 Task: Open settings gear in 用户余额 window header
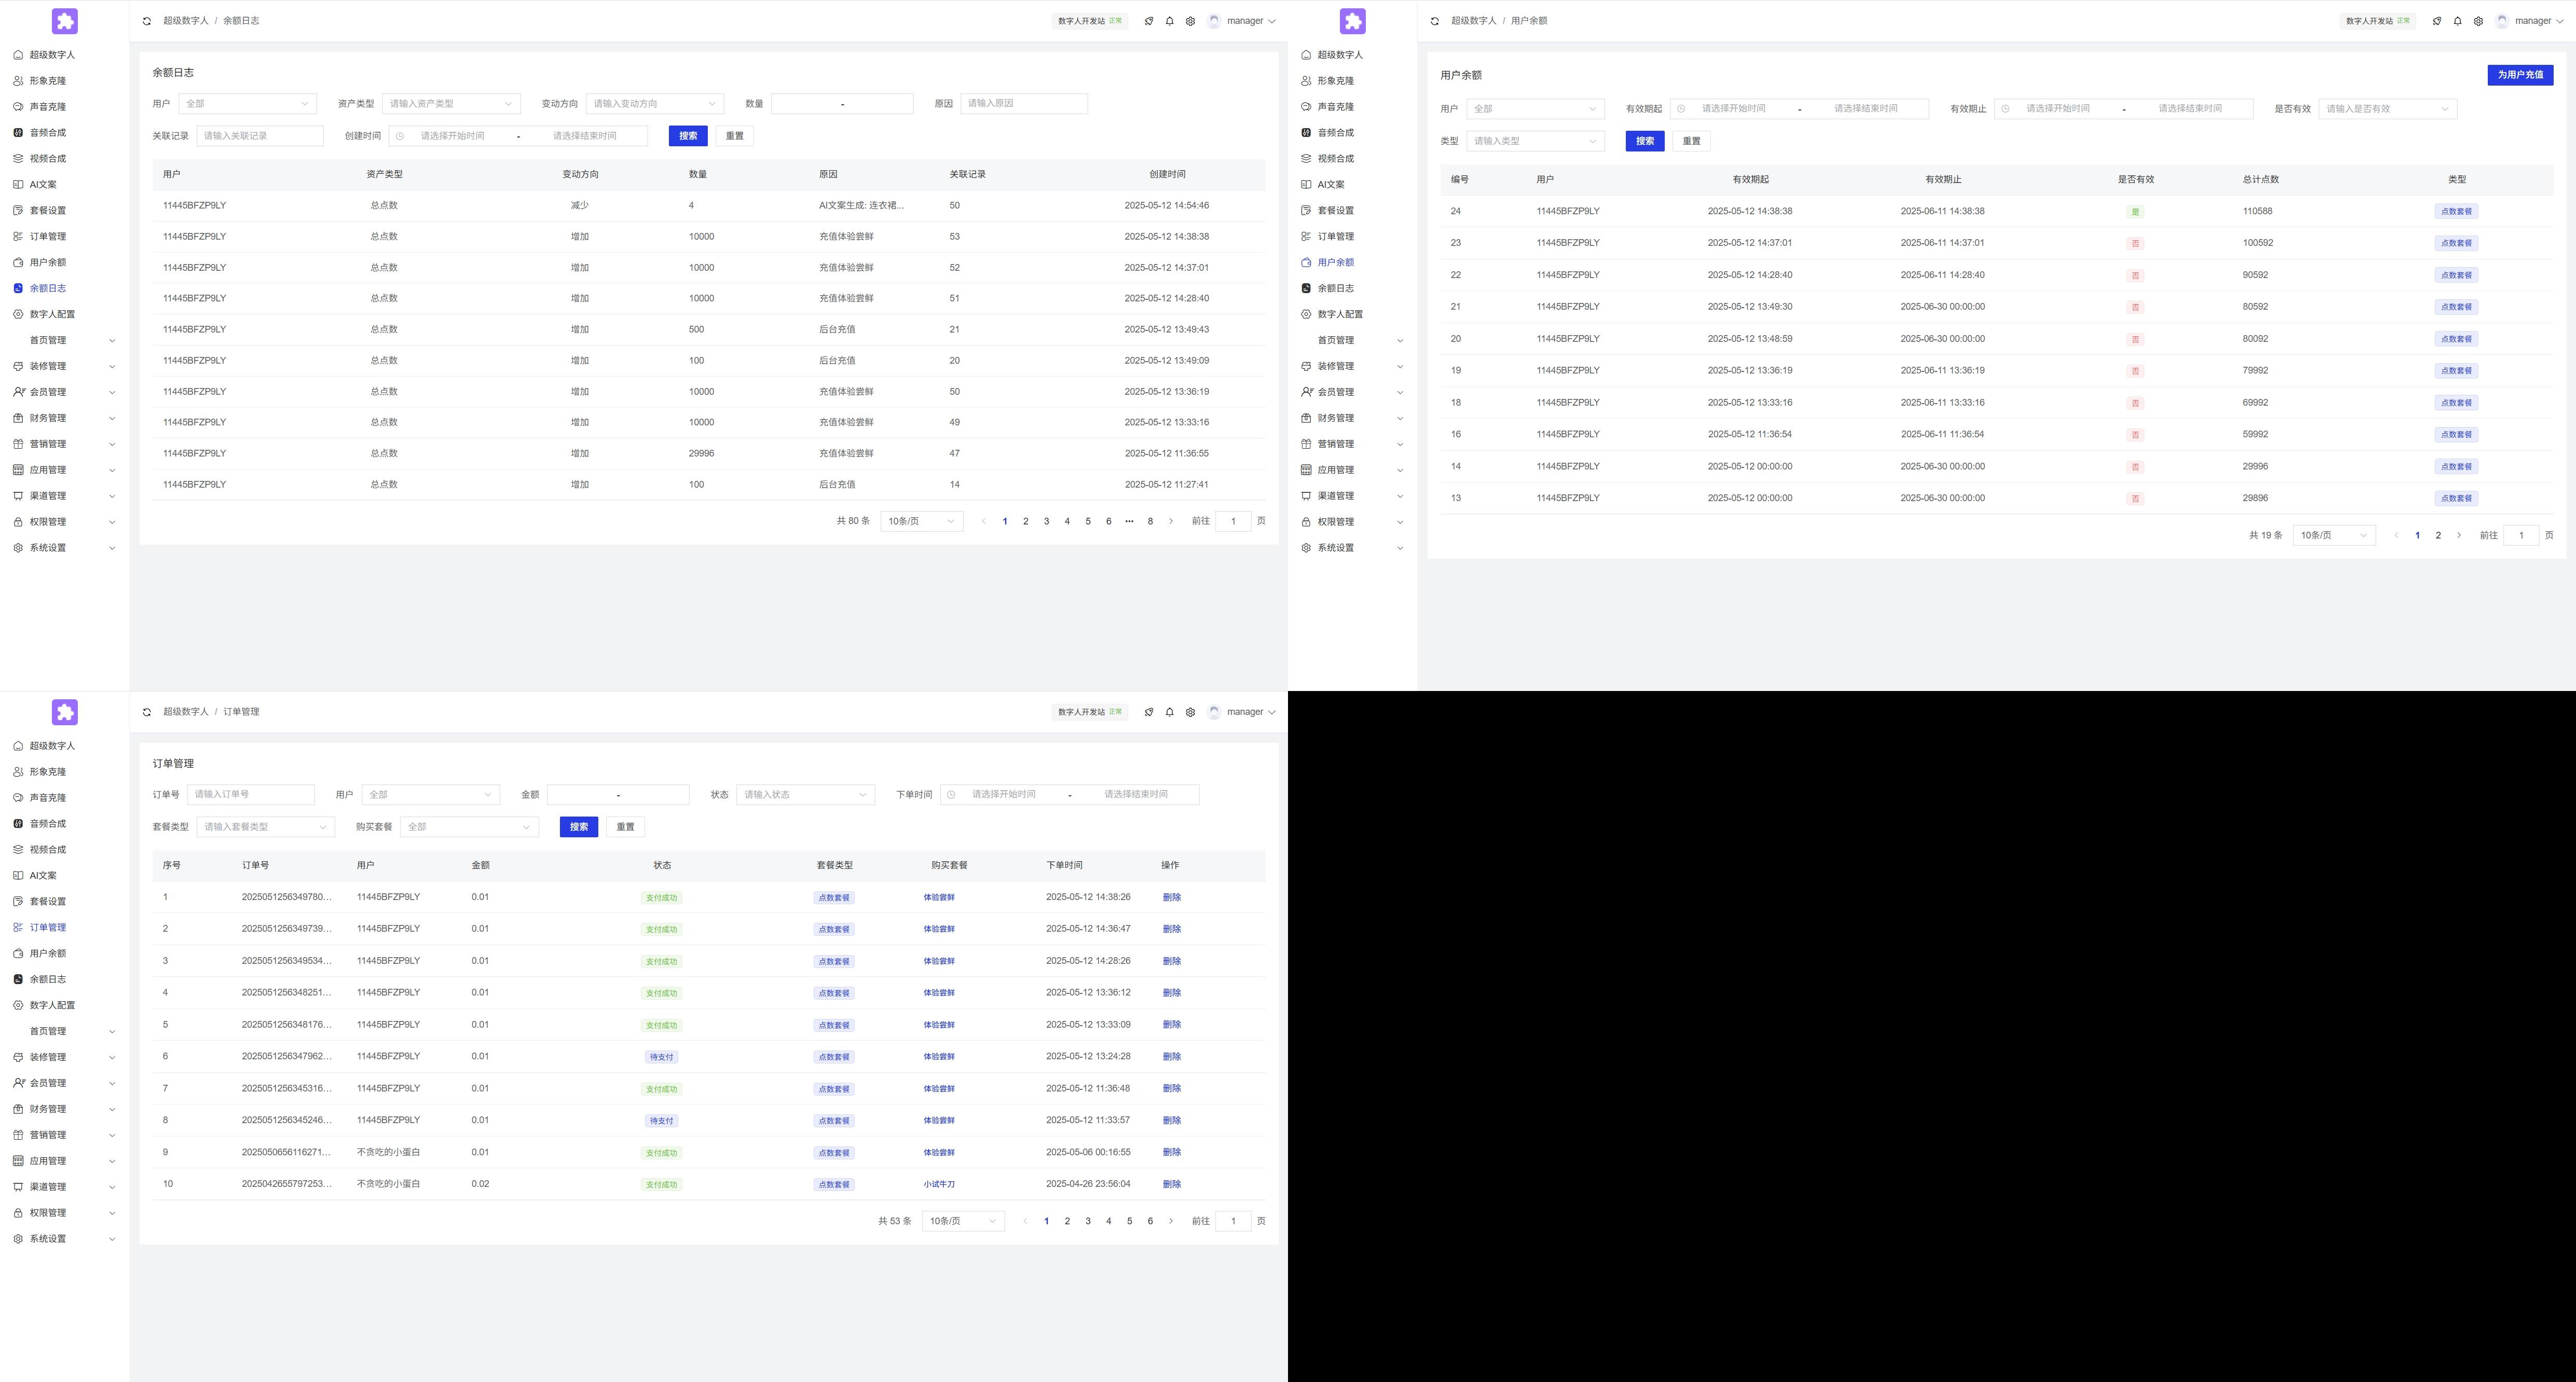[x=2478, y=21]
